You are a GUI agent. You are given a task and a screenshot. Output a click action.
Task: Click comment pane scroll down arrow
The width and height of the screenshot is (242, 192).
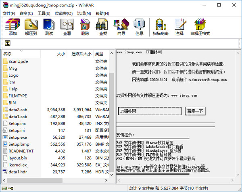(238, 175)
